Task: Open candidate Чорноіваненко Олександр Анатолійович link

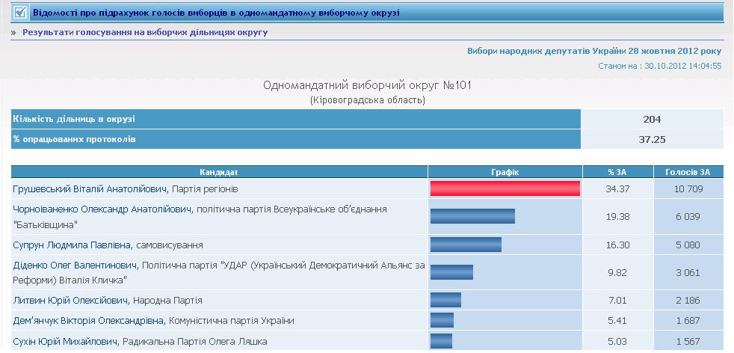Action: [103, 209]
